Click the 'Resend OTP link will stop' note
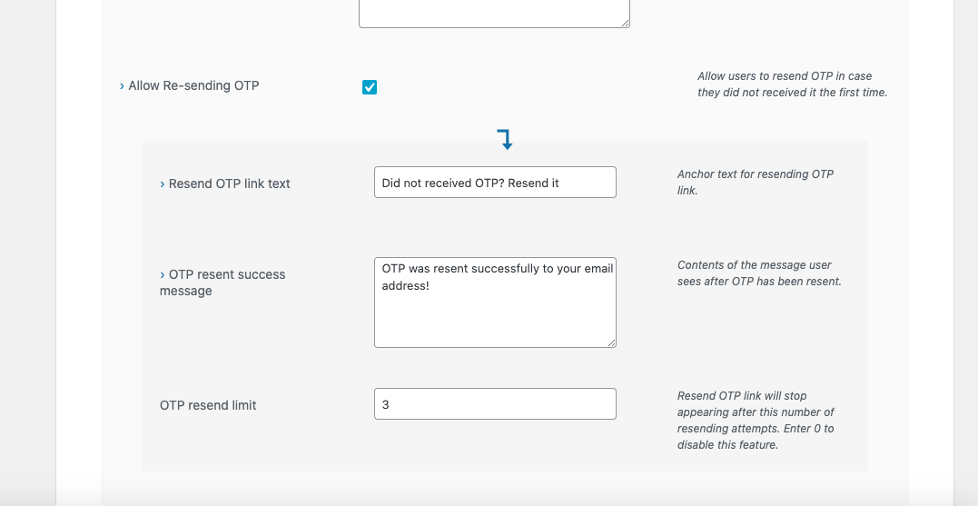Screen dimensions: 978x506 coord(756,421)
